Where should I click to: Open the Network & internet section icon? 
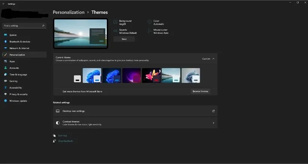click(x=6, y=48)
